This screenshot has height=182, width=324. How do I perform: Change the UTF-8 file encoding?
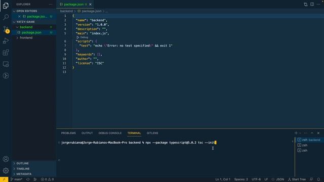tap(256, 179)
